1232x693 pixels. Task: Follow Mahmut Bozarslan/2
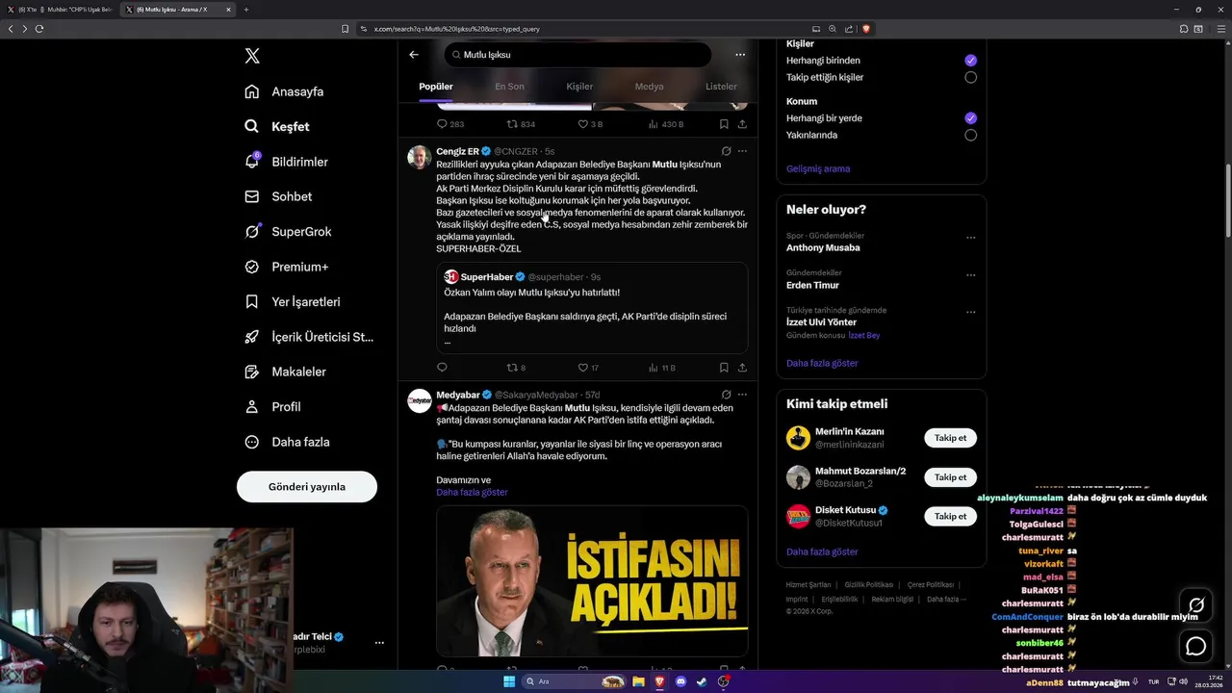[950, 477]
